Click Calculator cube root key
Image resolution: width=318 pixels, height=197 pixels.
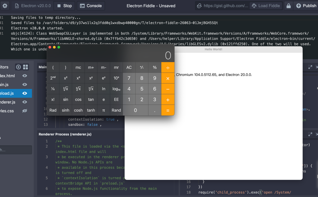(x=78, y=89)
